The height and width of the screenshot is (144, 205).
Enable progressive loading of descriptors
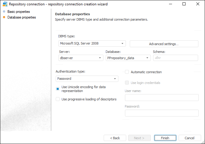coord(58,99)
